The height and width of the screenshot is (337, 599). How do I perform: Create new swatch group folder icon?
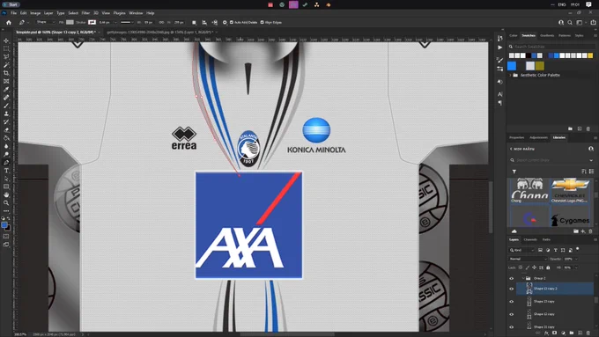(570, 128)
